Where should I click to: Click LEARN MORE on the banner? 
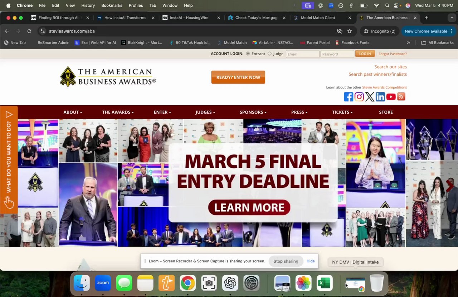click(x=249, y=207)
